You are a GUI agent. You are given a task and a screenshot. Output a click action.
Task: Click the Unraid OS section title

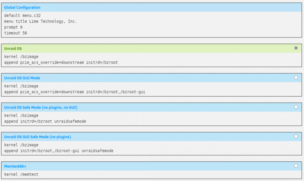(13, 49)
